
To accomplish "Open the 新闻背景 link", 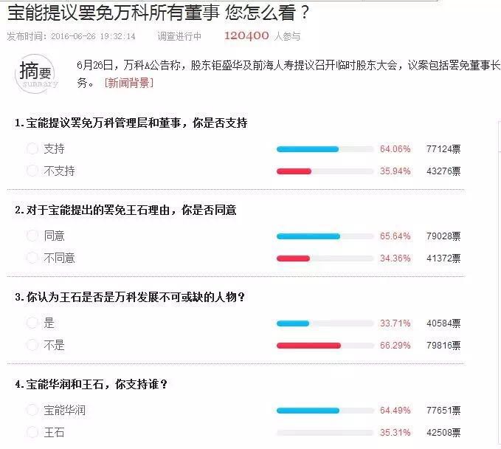I will [x=128, y=83].
